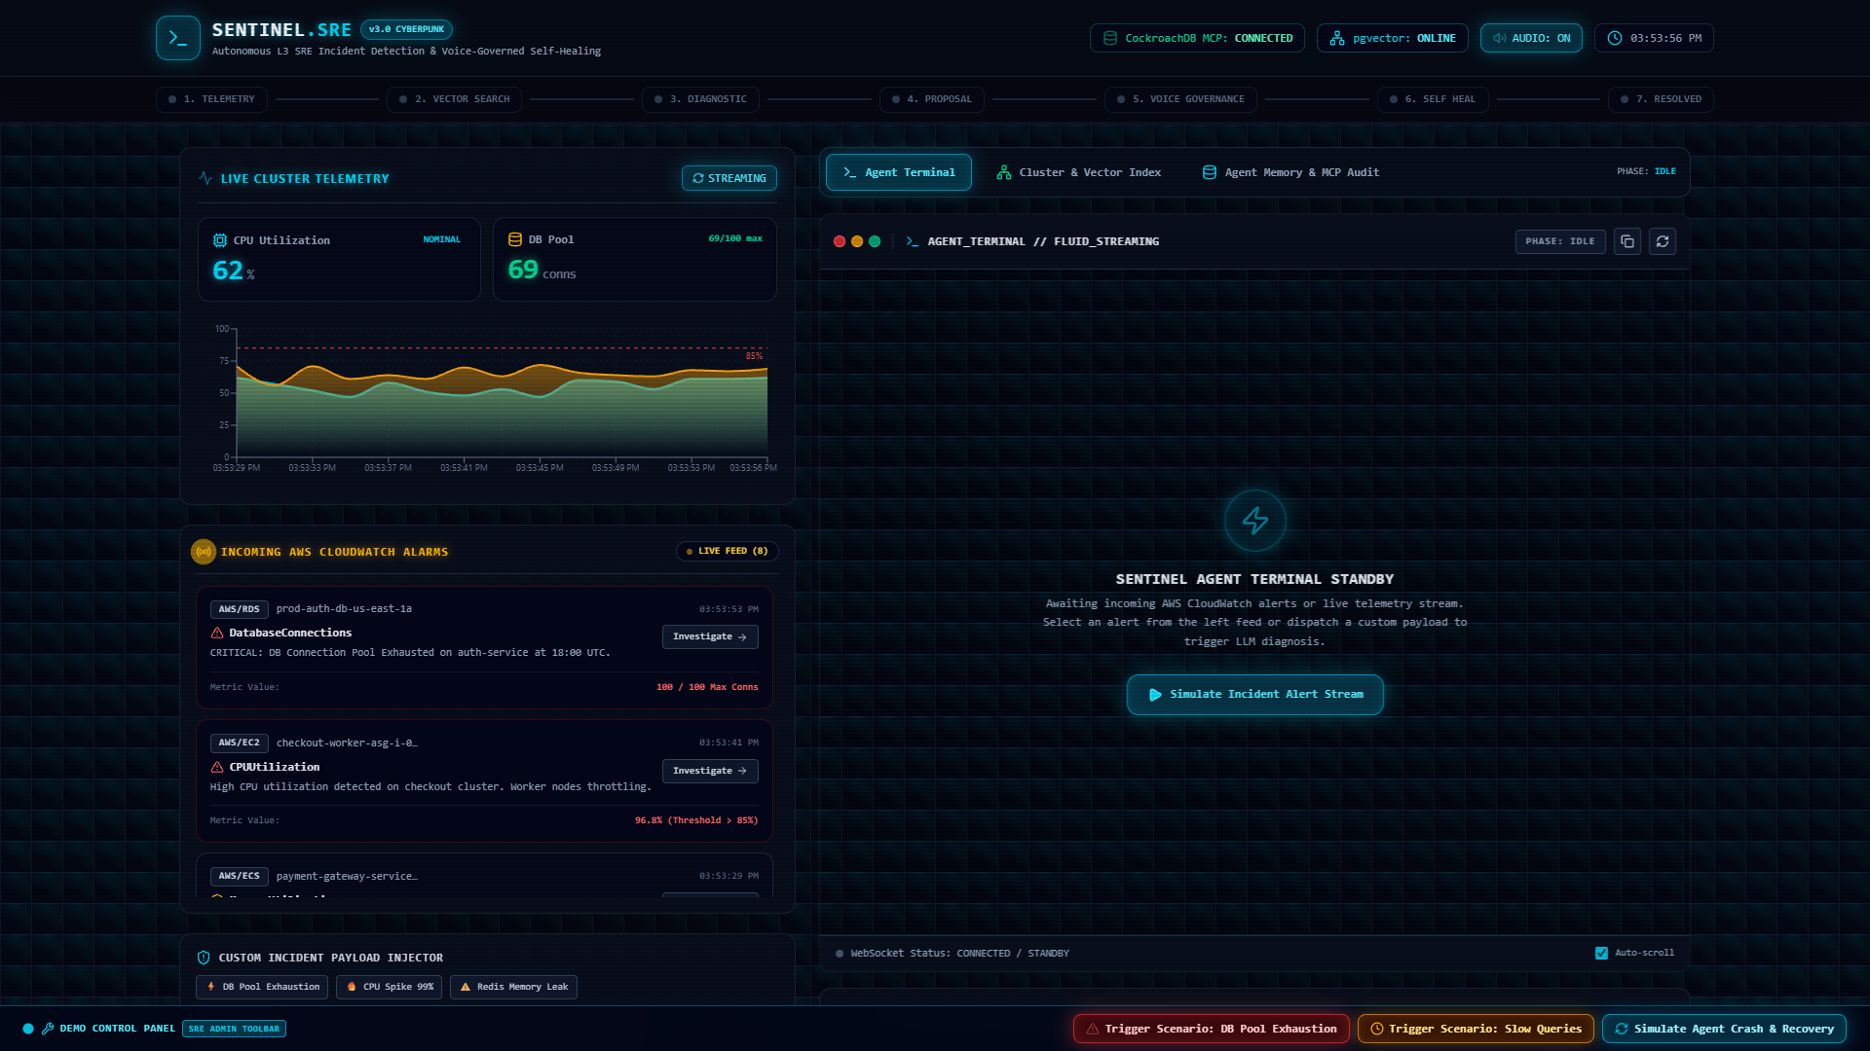Click the CloudWatch alarms broadcast icon
Viewport: 1870px width, 1051px height.
coord(204,552)
